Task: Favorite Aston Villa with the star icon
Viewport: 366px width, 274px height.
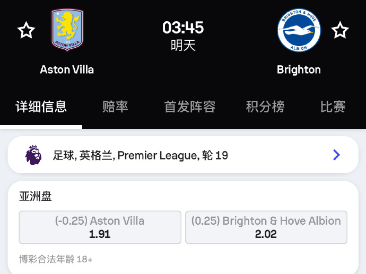Action: (x=26, y=30)
